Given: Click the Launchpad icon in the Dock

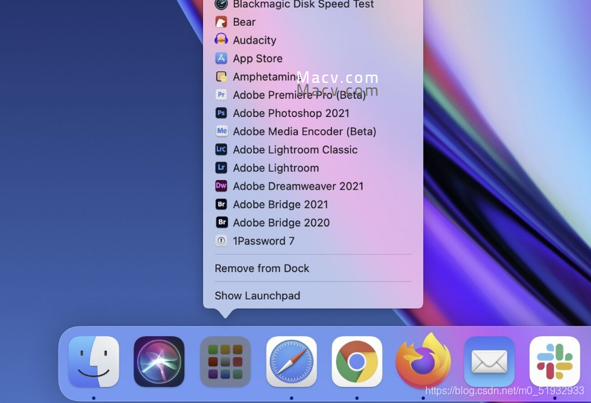Looking at the screenshot, I should 225,362.
